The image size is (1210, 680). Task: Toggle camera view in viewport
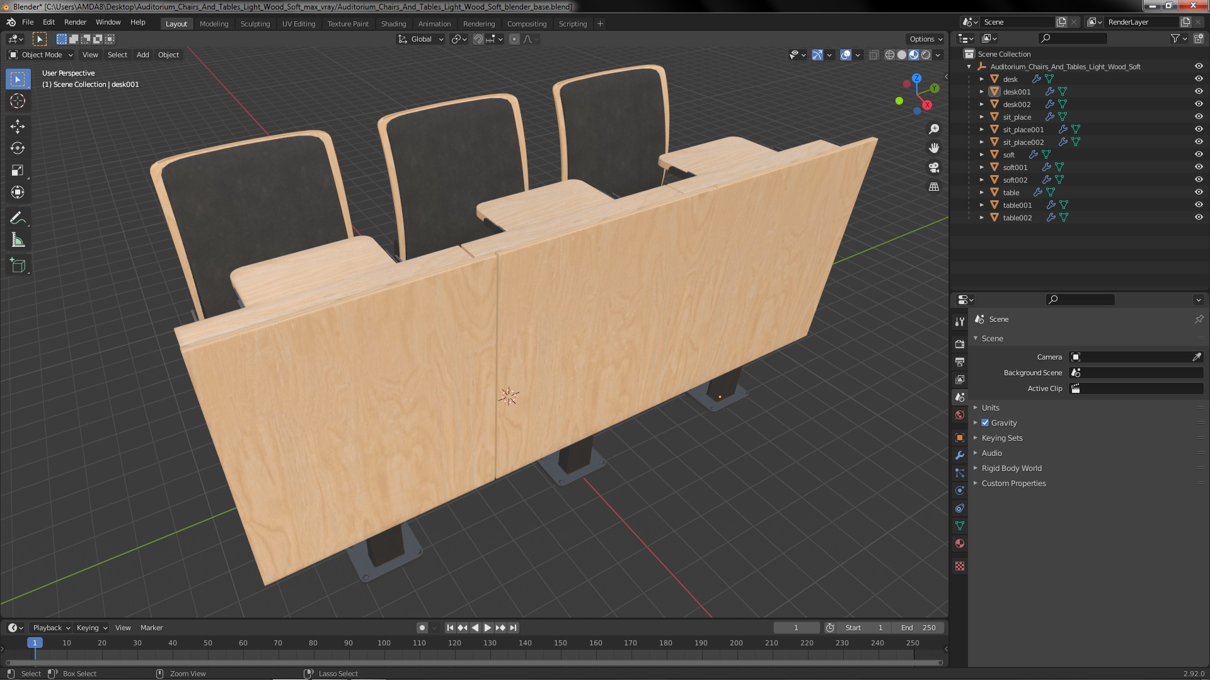click(x=934, y=167)
